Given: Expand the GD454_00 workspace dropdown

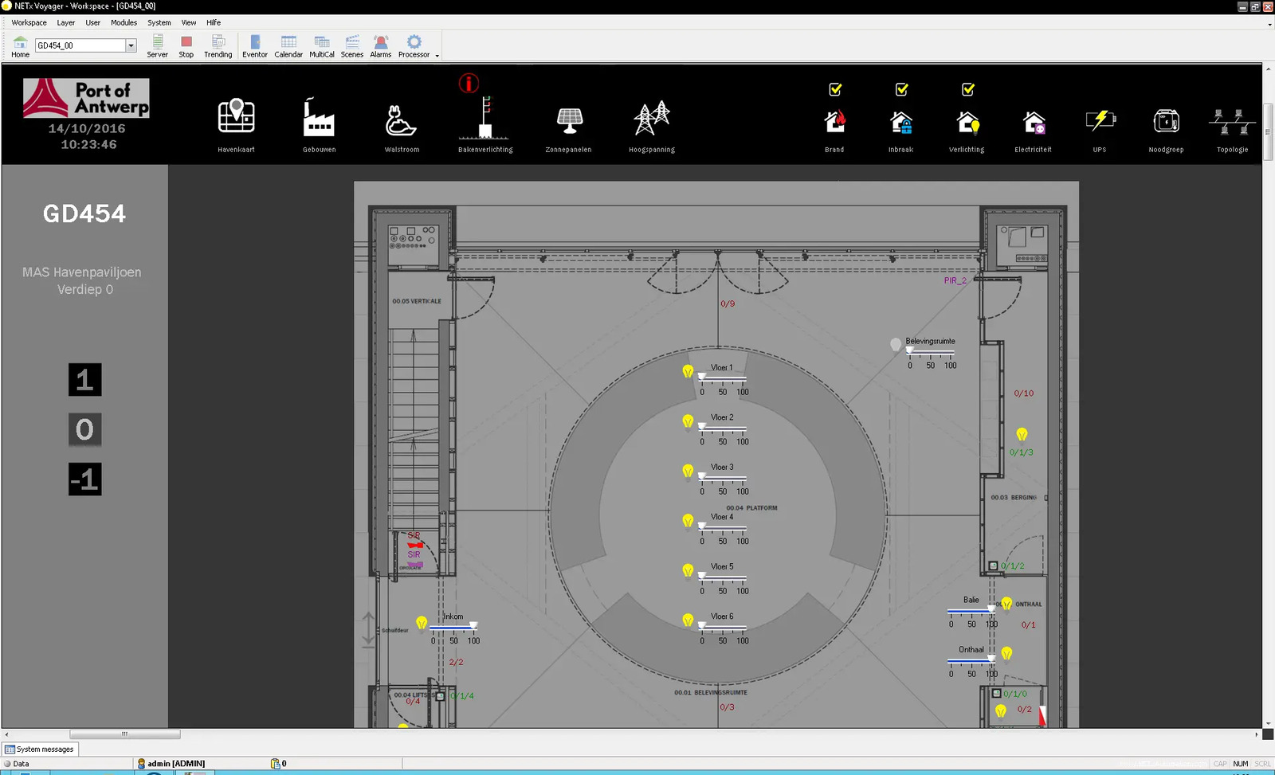Looking at the screenshot, I should pos(131,45).
